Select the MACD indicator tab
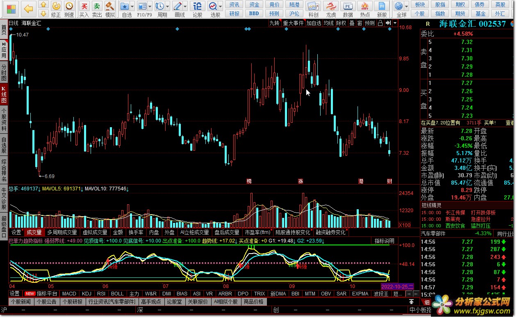This screenshot has width=517, height=318. (69, 294)
